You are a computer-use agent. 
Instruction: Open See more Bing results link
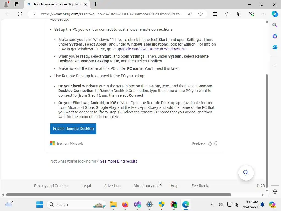coord(119,161)
